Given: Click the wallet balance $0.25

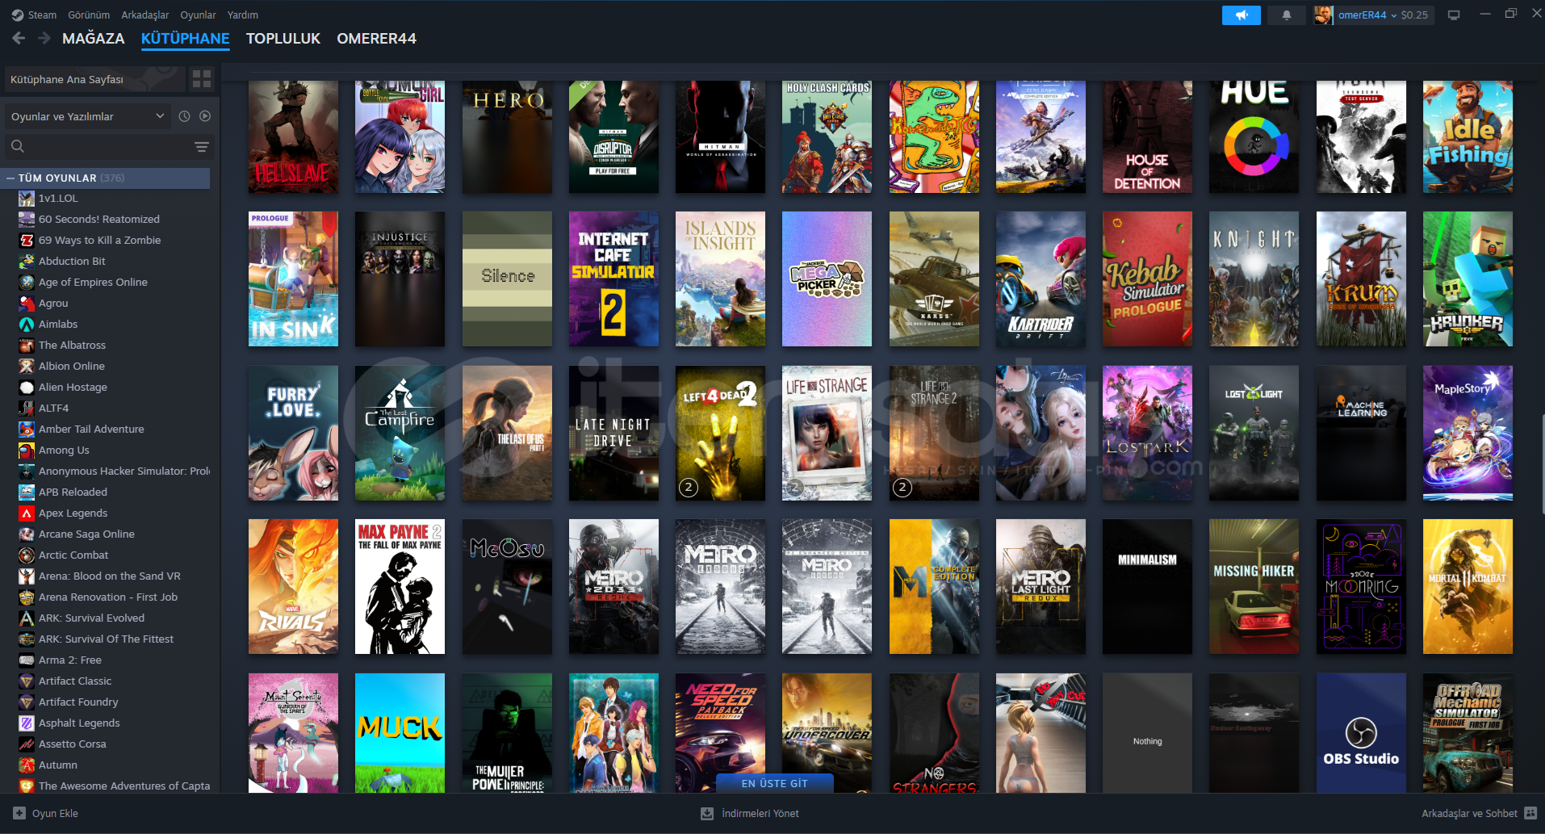Looking at the screenshot, I should tap(1414, 15).
